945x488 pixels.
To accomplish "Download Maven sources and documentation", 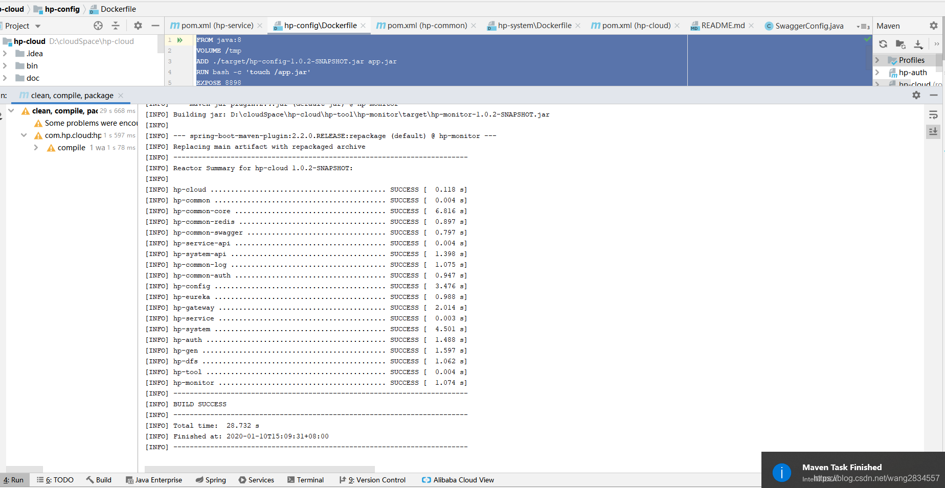I will pyautogui.click(x=918, y=44).
